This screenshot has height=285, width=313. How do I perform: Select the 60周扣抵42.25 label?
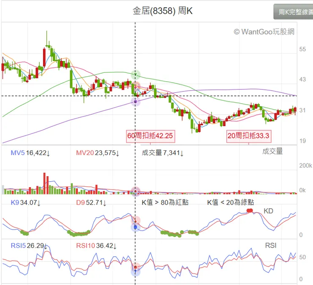click(x=151, y=136)
